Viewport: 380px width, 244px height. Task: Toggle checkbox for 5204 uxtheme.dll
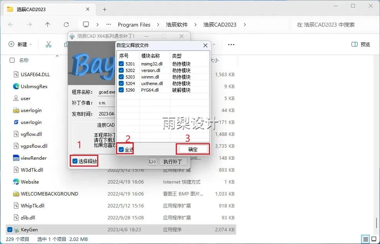[x=121, y=84]
